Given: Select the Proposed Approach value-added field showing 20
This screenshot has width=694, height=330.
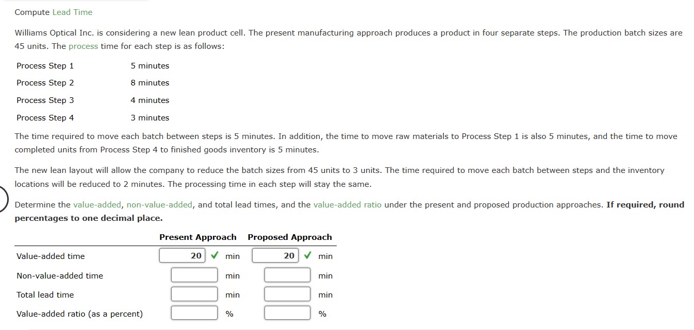Looking at the screenshot, I should click(x=275, y=254).
